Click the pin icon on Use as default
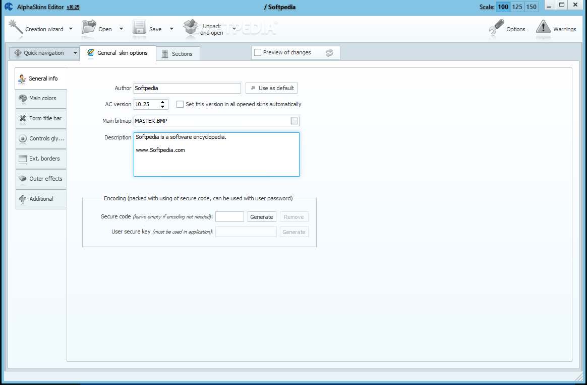Screen dimensions: 587x385 pyautogui.click(x=253, y=88)
